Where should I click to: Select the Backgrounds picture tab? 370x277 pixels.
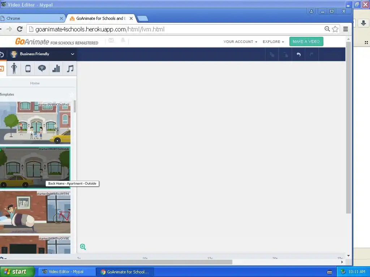click(3, 69)
